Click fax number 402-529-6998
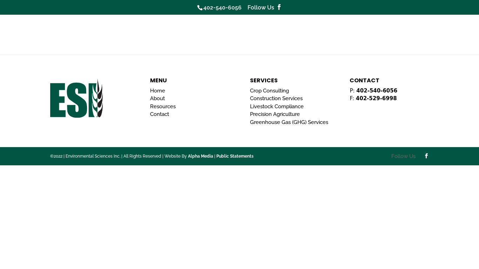The image size is (479, 269). pos(376,98)
